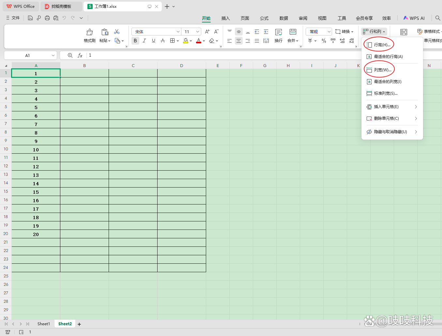The height and width of the screenshot is (336, 442).
Task: Click the Cut scissors icon
Action: 117,32
